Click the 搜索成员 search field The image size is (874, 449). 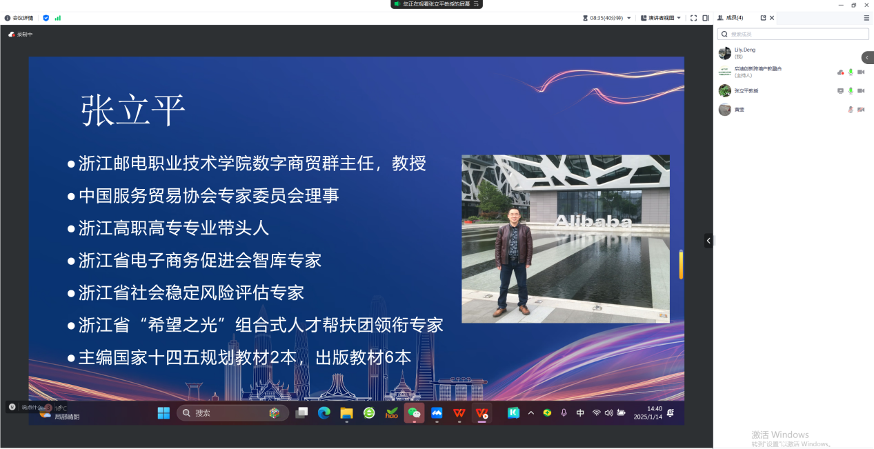click(793, 34)
